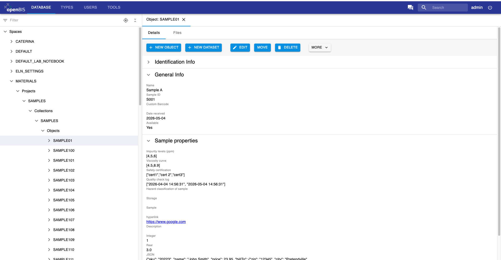Expand the Identification Info section
The width and height of the screenshot is (501, 260).
[x=148, y=62]
